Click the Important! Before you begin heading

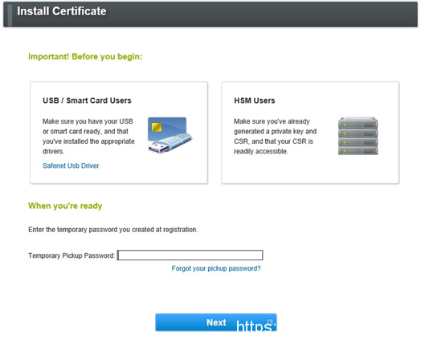point(85,56)
